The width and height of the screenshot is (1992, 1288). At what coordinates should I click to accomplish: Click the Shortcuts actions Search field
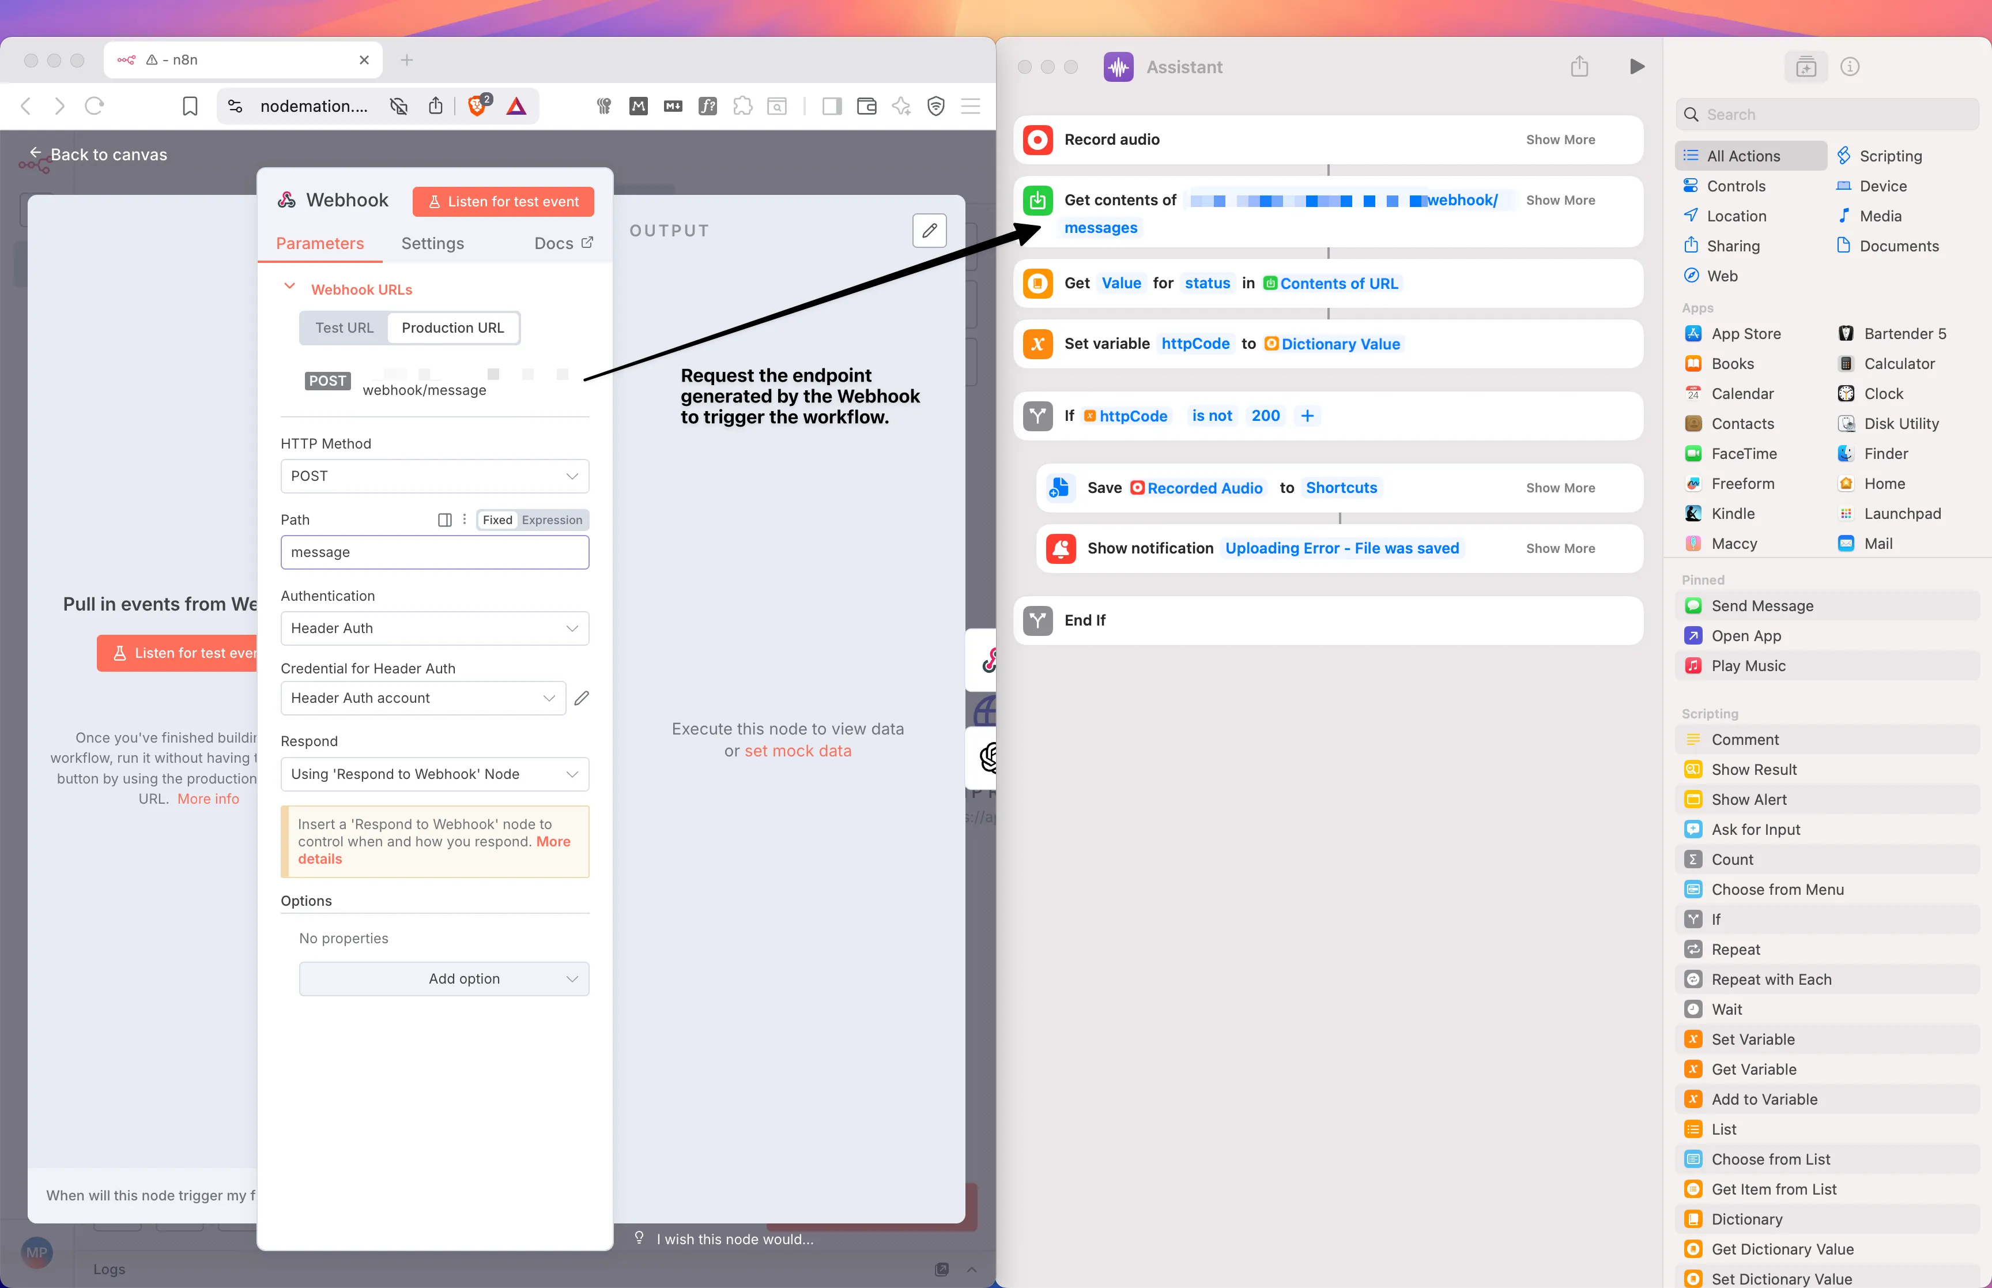[x=1827, y=115]
